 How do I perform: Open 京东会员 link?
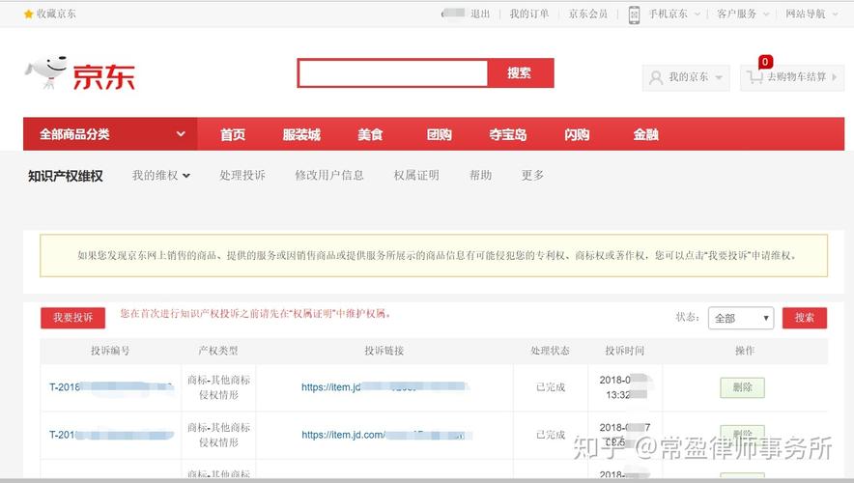[588, 14]
